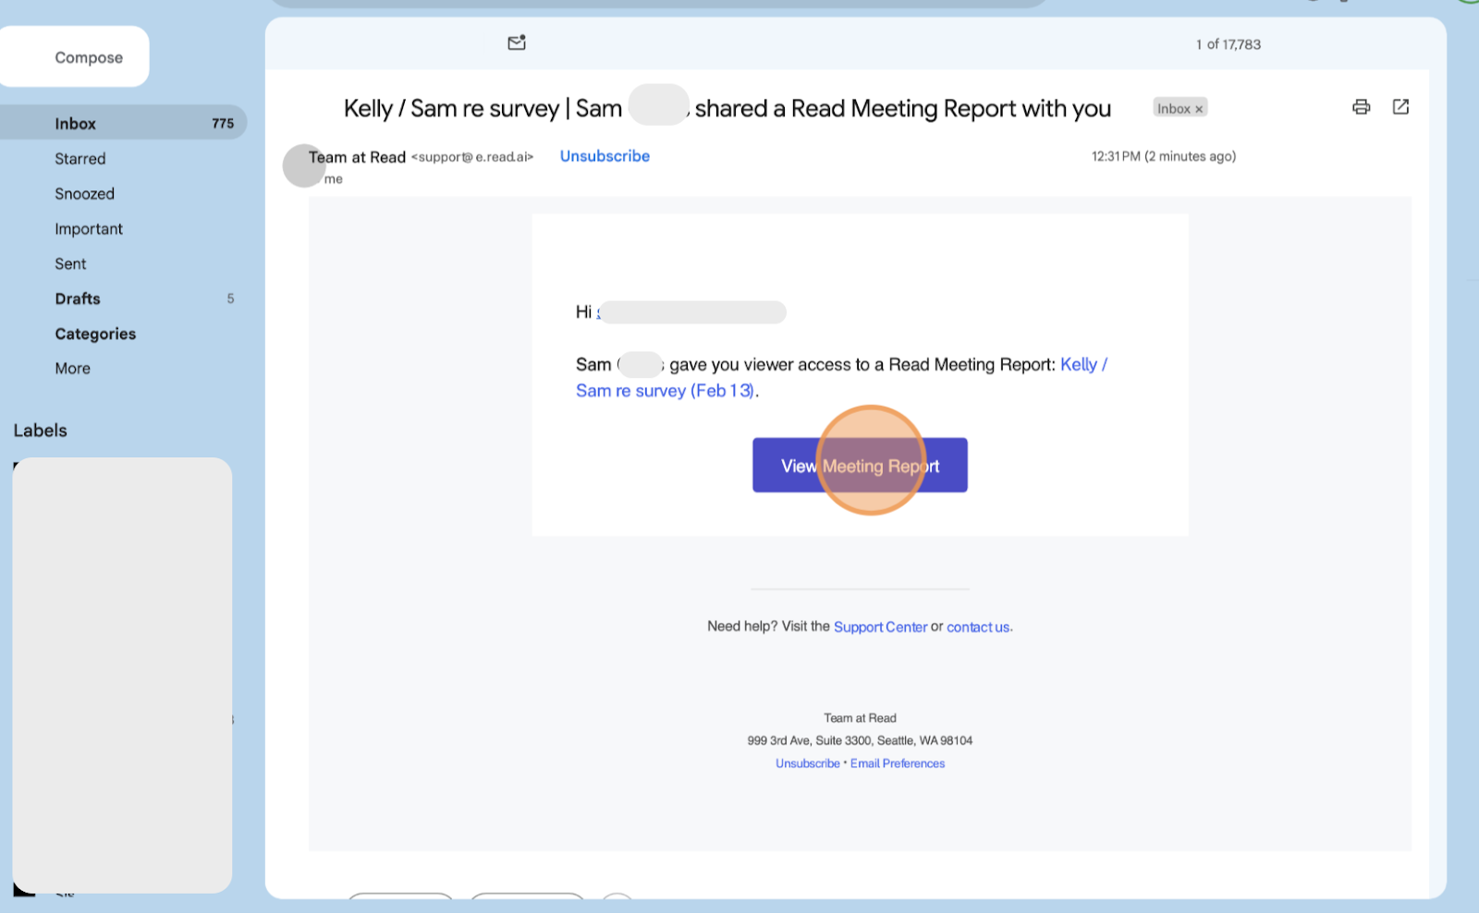Screen dimensions: 1479x913
Task: Click the Labels heading
Action: [x=41, y=431]
